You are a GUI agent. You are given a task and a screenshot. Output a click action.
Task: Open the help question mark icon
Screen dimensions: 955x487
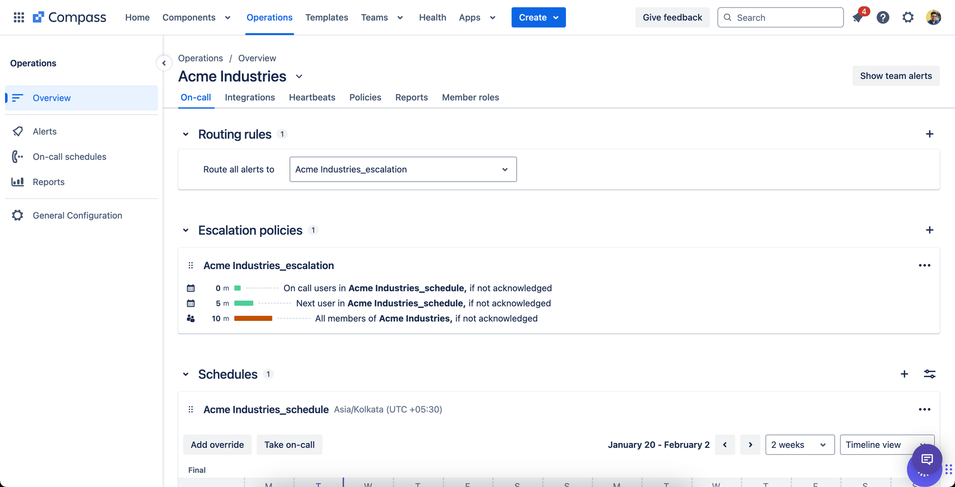tap(883, 17)
